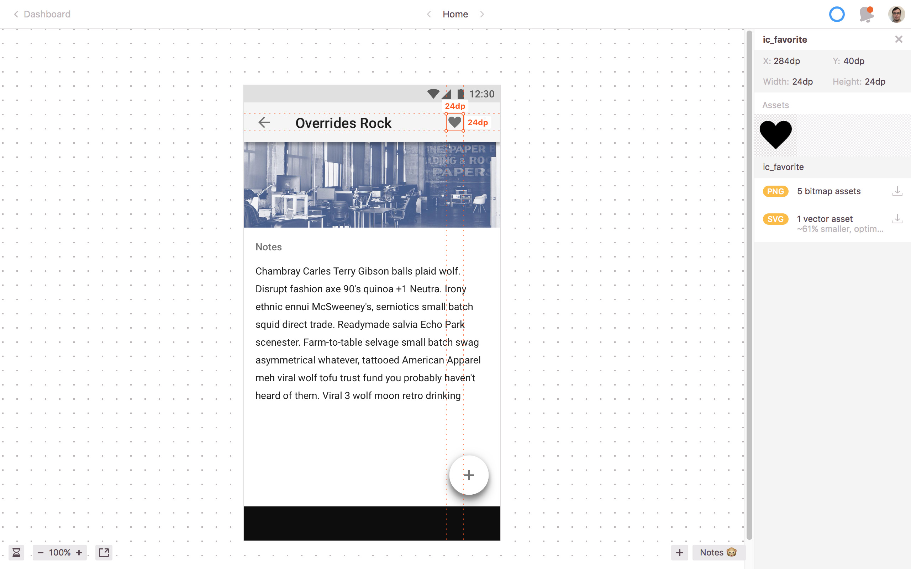This screenshot has width=911, height=569.
Task: Click the back arrow navigation icon
Action: (262, 123)
